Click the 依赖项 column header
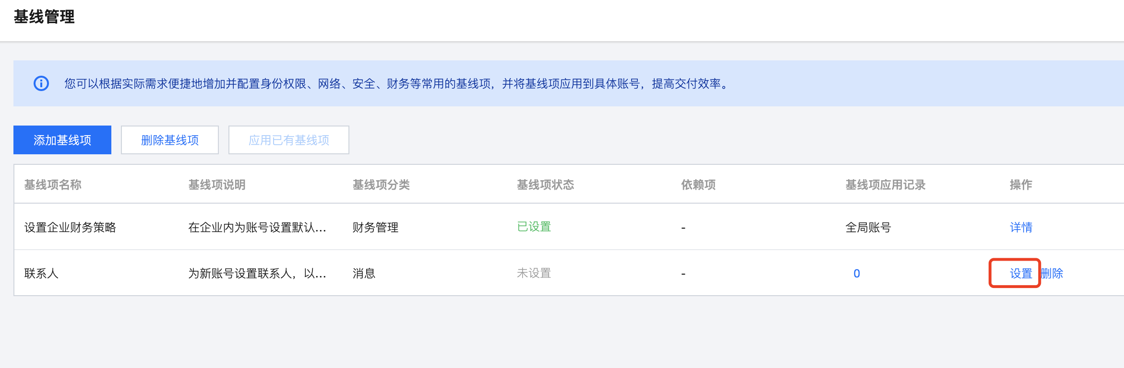1124x368 pixels. tap(698, 184)
